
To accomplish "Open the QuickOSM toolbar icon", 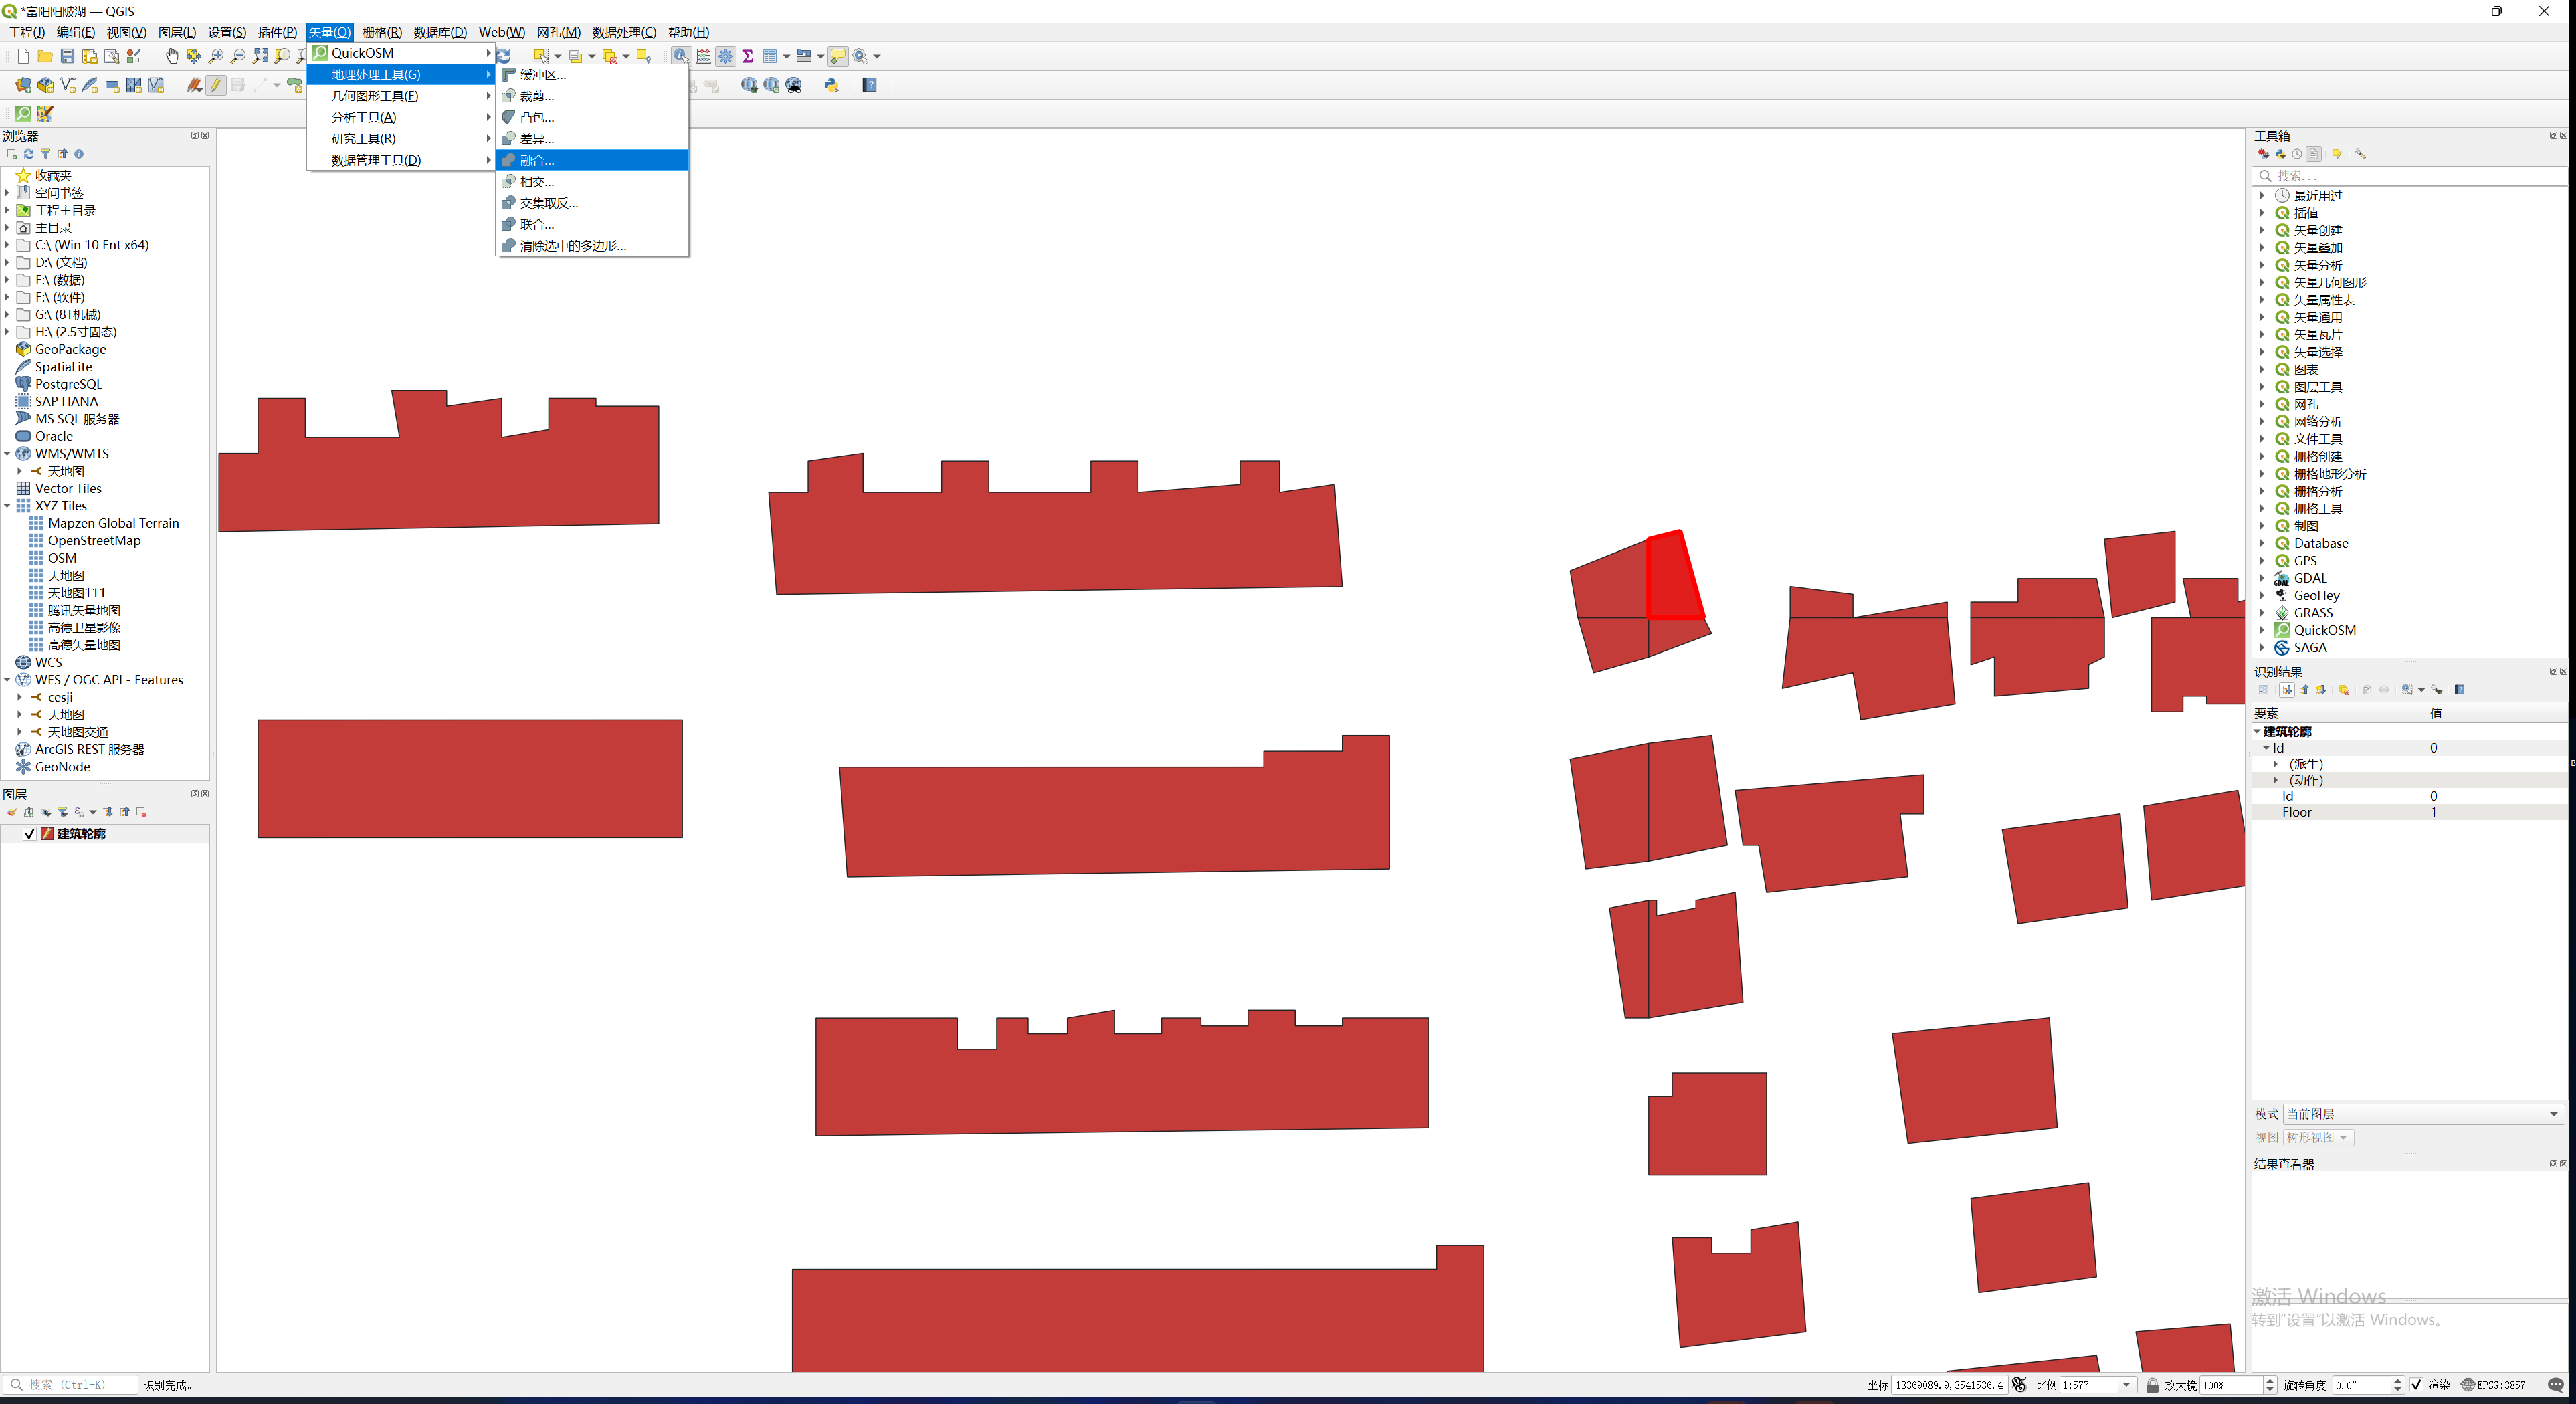I will [x=23, y=113].
